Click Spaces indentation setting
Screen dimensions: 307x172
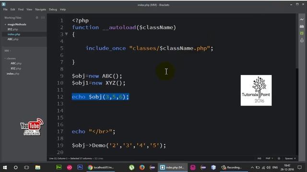point(290,158)
